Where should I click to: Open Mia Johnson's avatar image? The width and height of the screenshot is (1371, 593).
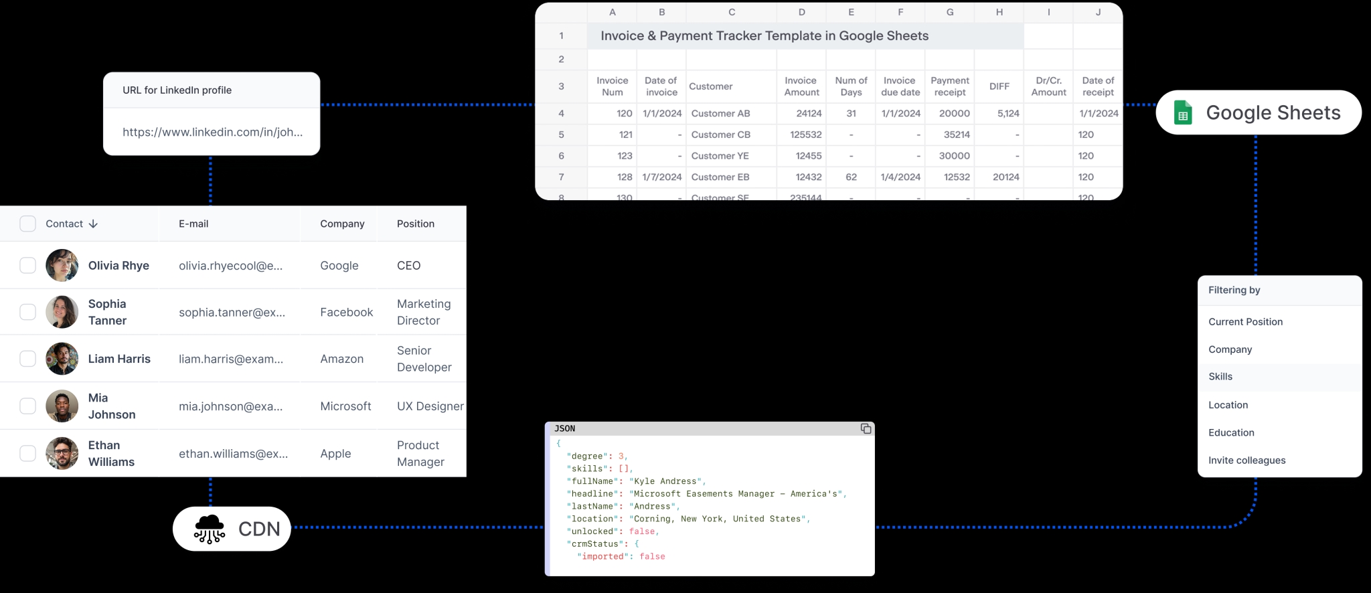[x=62, y=406]
